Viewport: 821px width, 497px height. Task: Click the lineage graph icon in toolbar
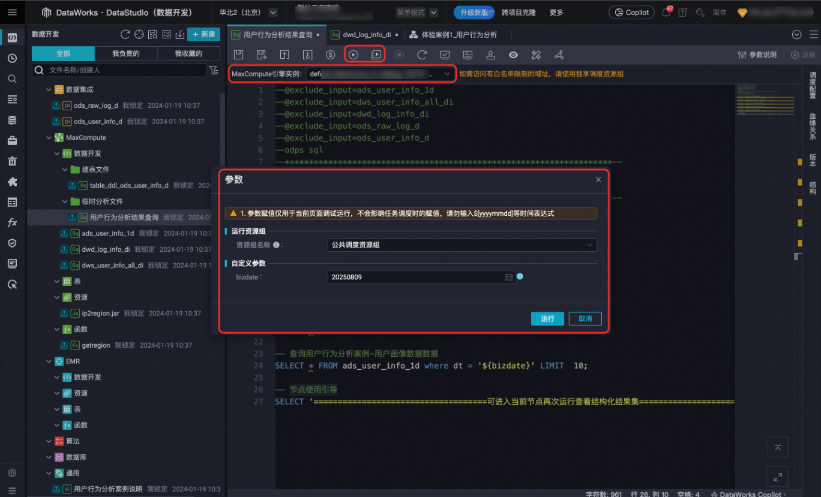pos(559,55)
